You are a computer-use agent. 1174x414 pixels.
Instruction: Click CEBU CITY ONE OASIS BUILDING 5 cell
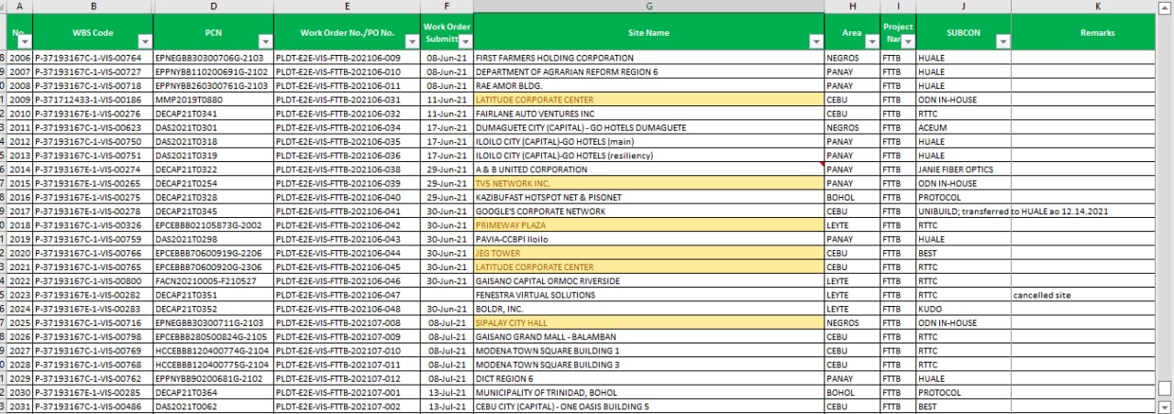pyautogui.click(x=648, y=406)
